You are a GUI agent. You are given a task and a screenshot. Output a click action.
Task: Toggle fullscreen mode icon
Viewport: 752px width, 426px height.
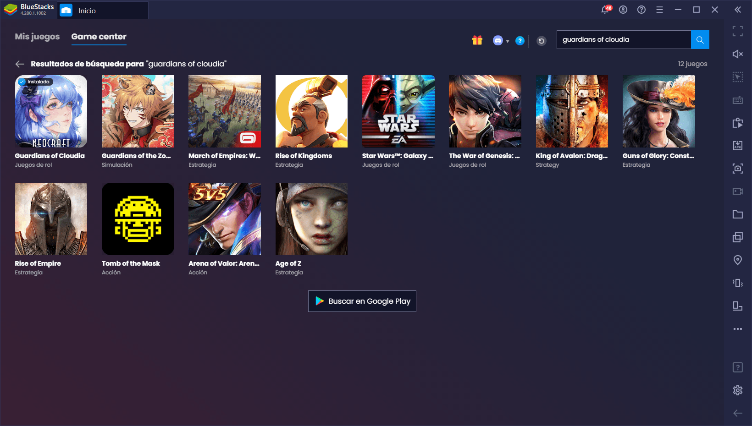click(738, 31)
